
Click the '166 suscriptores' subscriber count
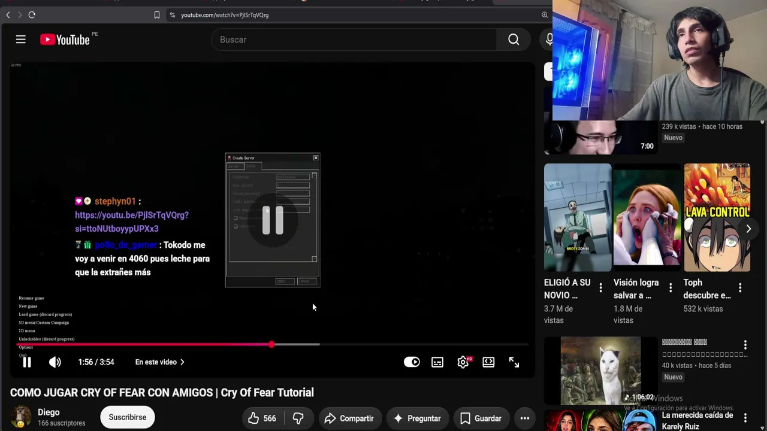click(62, 423)
